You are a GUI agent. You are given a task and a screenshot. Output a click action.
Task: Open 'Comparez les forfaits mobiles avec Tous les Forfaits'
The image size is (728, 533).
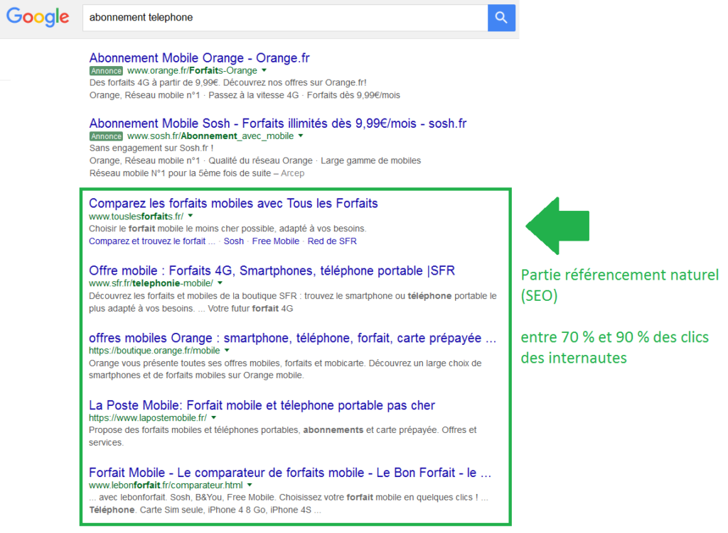pyautogui.click(x=233, y=204)
